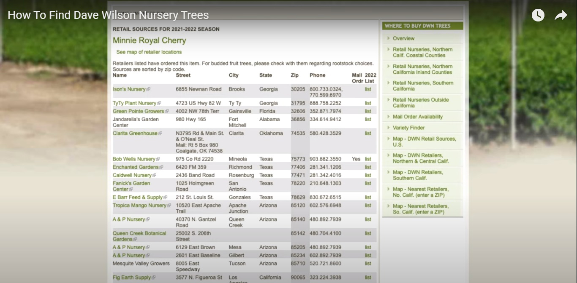Click external link icon beside E Barr Feed & Supply
The image size is (577, 283).
pyautogui.click(x=165, y=198)
